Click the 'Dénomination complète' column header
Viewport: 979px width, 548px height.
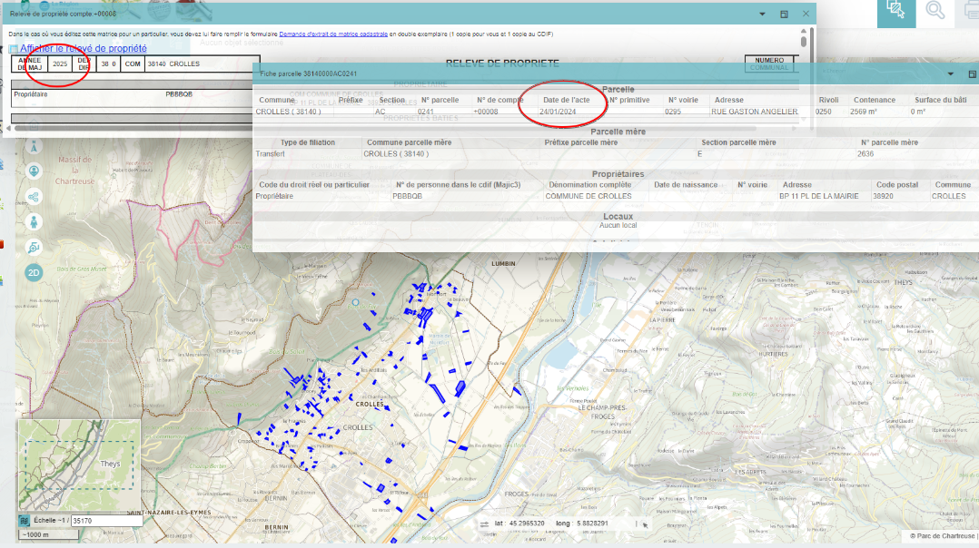pos(589,185)
